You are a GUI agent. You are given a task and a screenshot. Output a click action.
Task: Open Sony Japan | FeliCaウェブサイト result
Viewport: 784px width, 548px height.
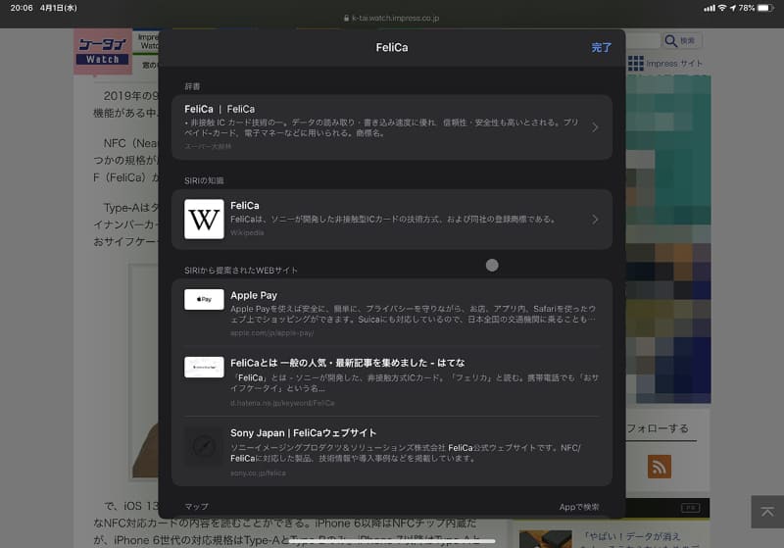[x=303, y=433]
